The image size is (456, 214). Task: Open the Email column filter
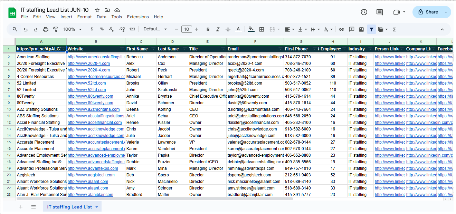click(x=280, y=49)
